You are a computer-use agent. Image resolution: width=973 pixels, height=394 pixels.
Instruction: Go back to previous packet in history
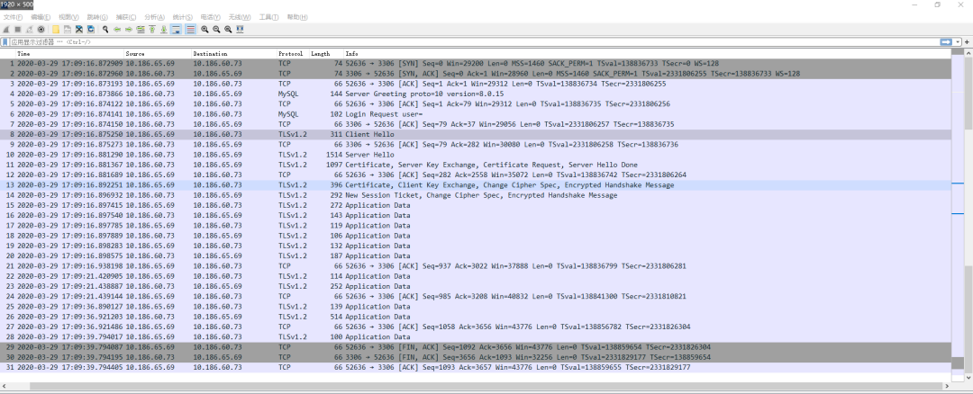point(116,29)
